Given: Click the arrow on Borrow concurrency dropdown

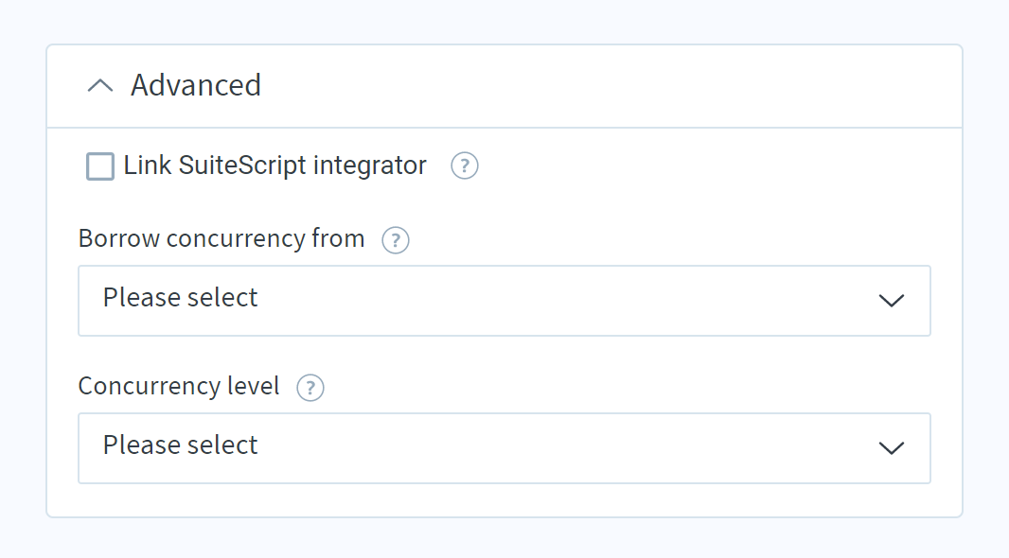Looking at the screenshot, I should (x=892, y=300).
